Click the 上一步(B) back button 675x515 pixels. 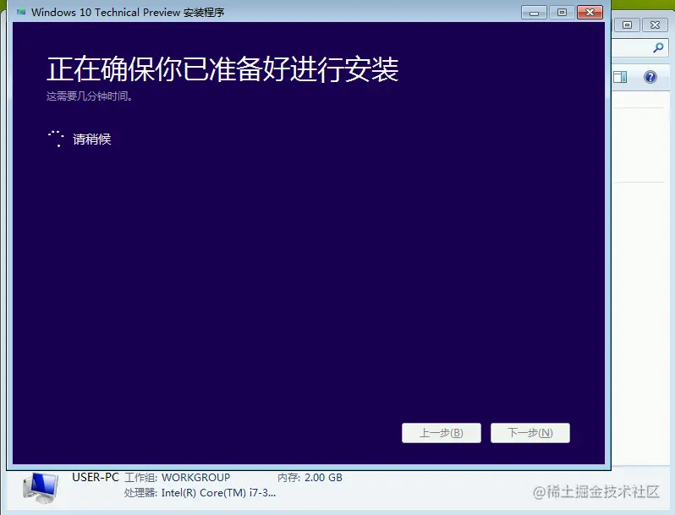click(442, 433)
